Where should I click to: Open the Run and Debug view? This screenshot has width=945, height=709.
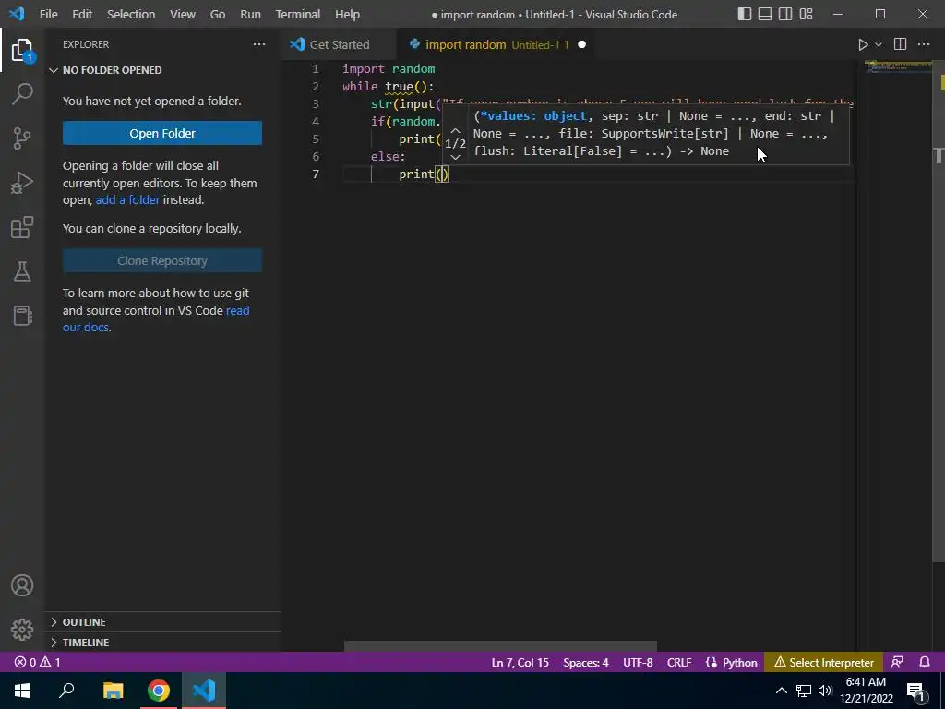[x=22, y=183]
